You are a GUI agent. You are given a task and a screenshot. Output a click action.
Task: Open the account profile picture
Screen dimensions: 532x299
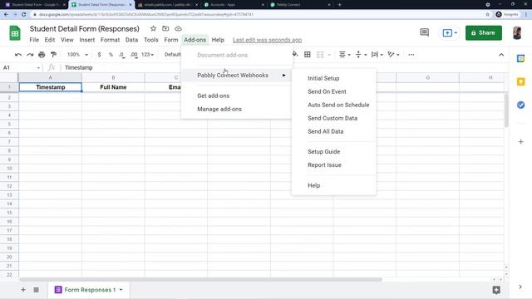[x=517, y=33]
